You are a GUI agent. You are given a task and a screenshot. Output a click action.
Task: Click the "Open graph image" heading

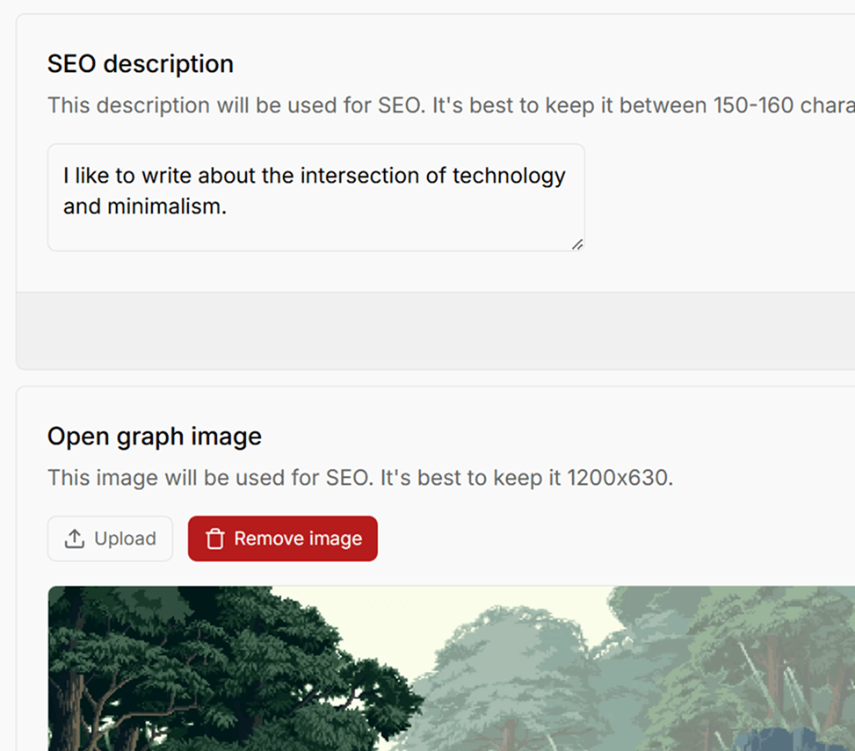pos(155,437)
